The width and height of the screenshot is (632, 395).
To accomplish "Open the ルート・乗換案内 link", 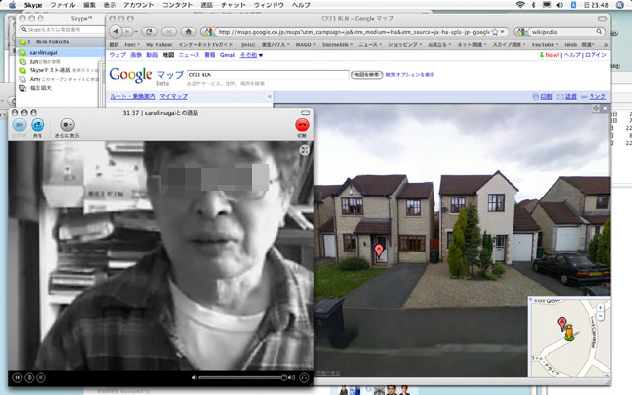I will pyautogui.click(x=132, y=97).
